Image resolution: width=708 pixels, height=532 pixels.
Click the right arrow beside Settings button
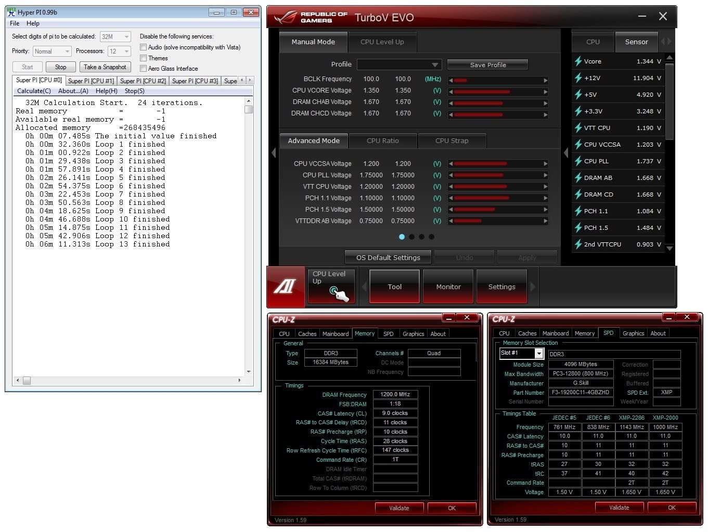[x=533, y=287]
